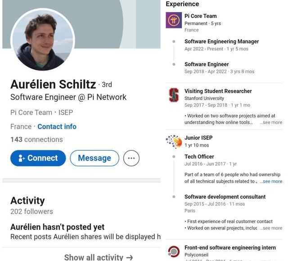Expand Tech Officer description with see more
This screenshot has width=288, height=261.
(271, 181)
